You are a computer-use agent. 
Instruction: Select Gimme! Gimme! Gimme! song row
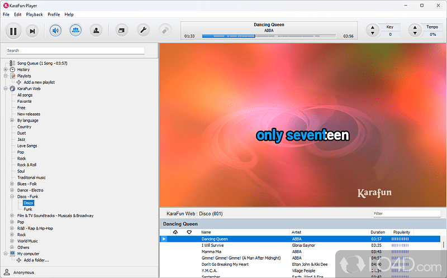[300, 258]
